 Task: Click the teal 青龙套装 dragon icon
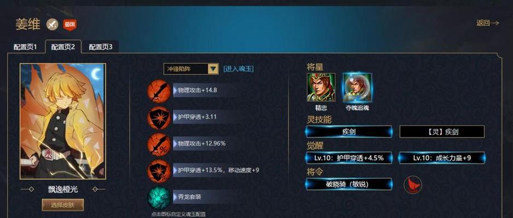(159, 198)
